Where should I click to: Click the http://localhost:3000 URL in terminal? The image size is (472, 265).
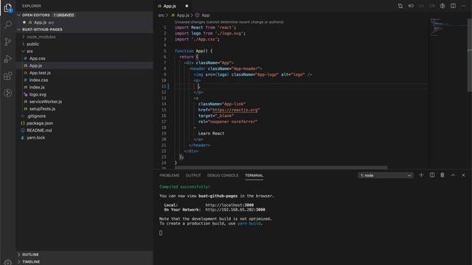pyautogui.click(x=229, y=205)
